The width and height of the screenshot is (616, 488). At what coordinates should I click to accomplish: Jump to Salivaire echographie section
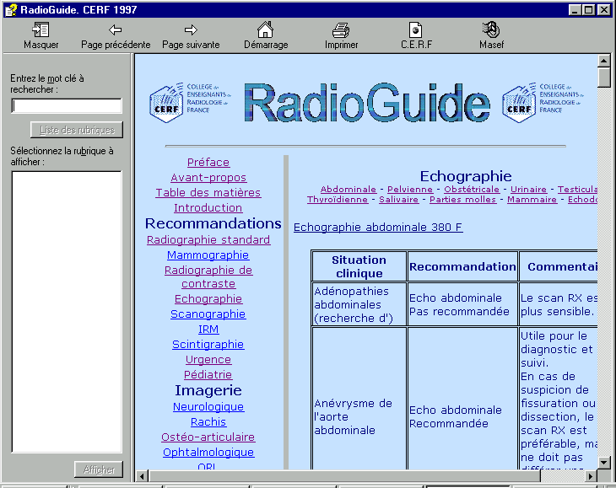pos(398,200)
